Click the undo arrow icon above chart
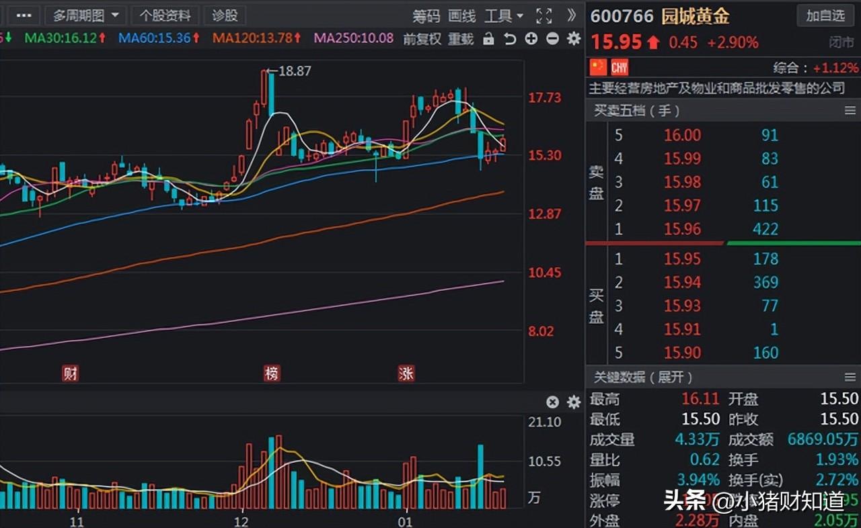This screenshot has height=528, width=861. (510, 39)
